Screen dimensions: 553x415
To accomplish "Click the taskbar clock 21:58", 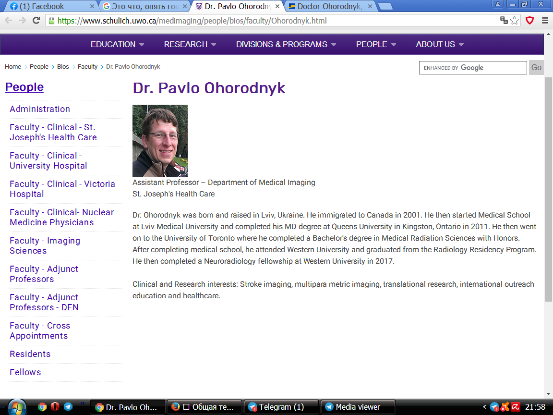I will pos(535,407).
